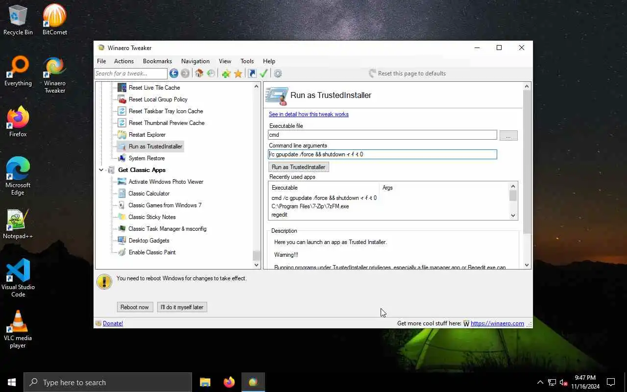
Task: Go to the Home page icon
Action: pyautogui.click(x=199, y=73)
